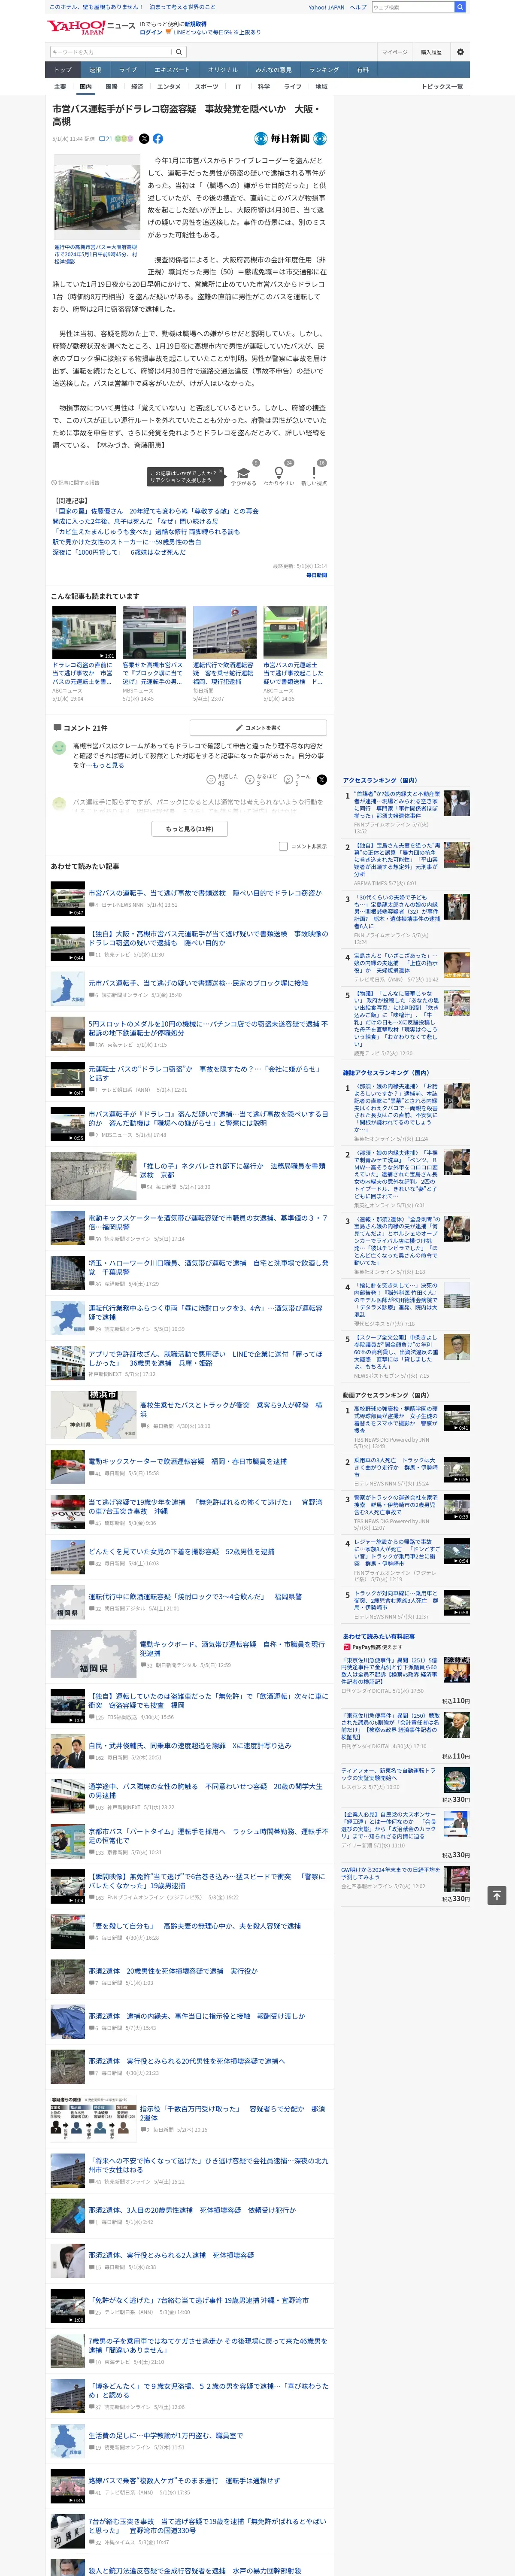Screen dimensions: 515x2576
Task: Click もっと見る(21件) button
Action: [189, 828]
